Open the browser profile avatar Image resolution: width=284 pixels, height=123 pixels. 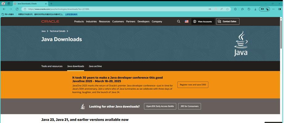pyautogui.click(x=3, y=4)
